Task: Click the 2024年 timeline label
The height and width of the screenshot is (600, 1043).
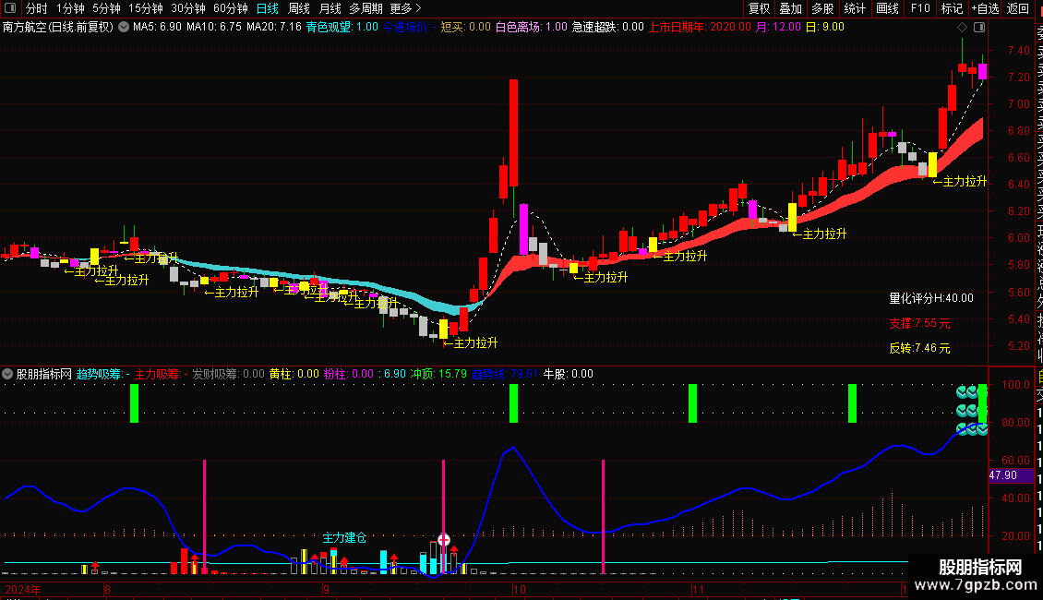Action: [x=23, y=590]
